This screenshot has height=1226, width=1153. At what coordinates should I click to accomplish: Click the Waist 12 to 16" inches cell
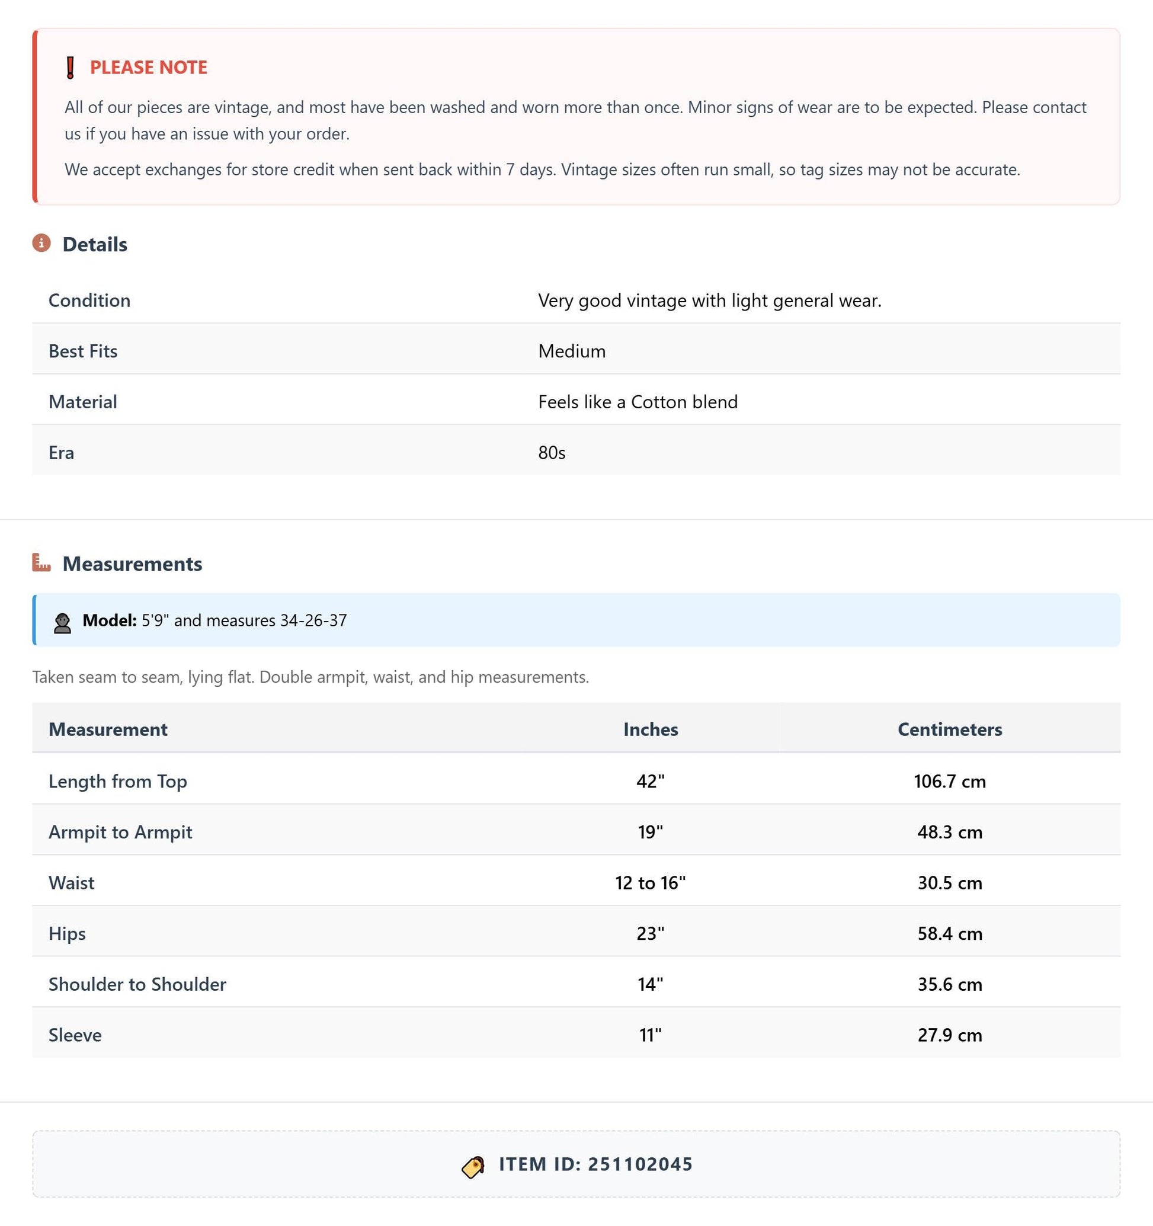(x=651, y=882)
